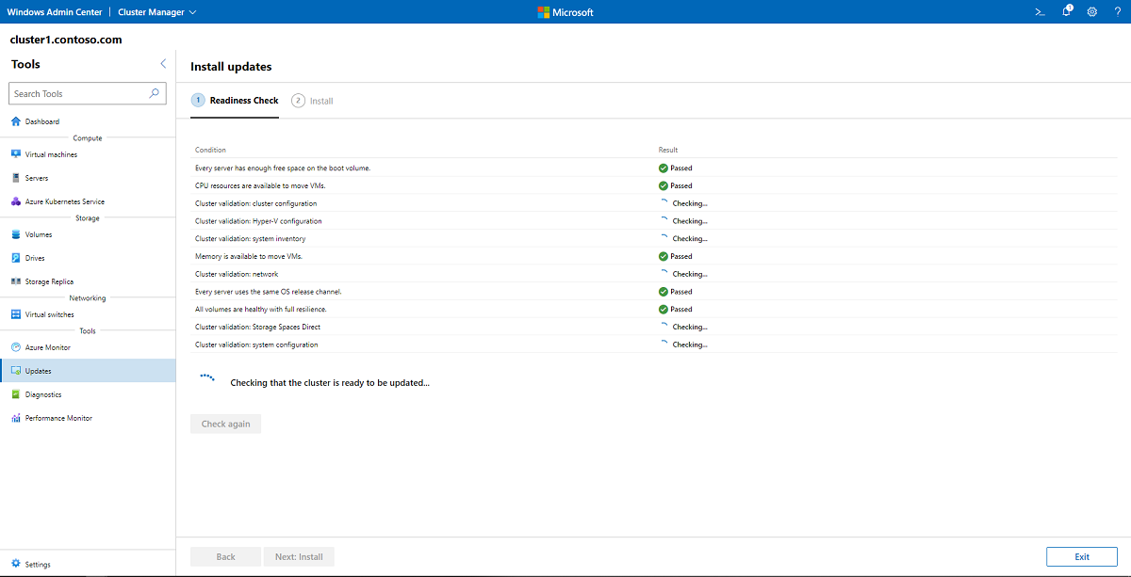Open the Volumes storage tool
This screenshot has height=577, width=1131.
click(38, 233)
